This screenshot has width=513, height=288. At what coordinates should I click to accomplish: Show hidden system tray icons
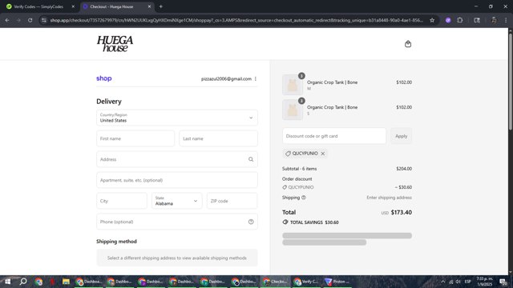tap(442, 282)
